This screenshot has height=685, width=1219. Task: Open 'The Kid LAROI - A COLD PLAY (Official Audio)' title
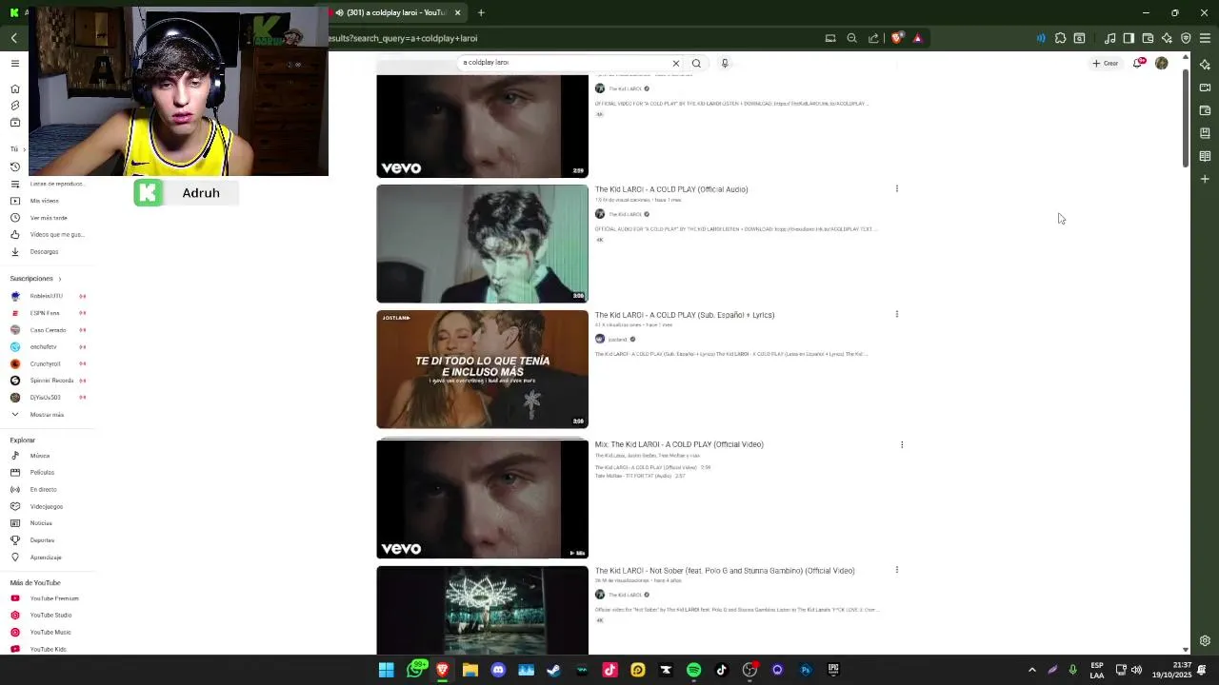[x=671, y=189]
